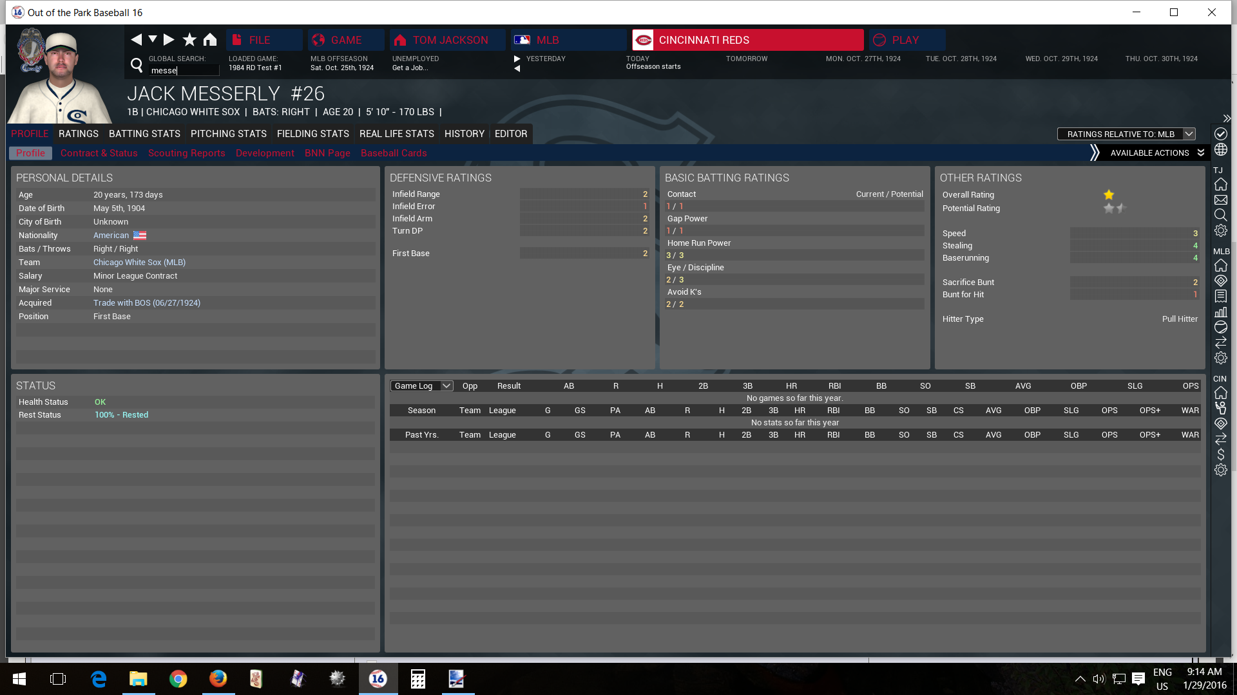The height and width of the screenshot is (695, 1237).
Task: Click the CIN player/roster icon
Action: [1221, 409]
